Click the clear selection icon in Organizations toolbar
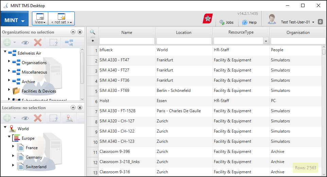 tap(53, 42)
